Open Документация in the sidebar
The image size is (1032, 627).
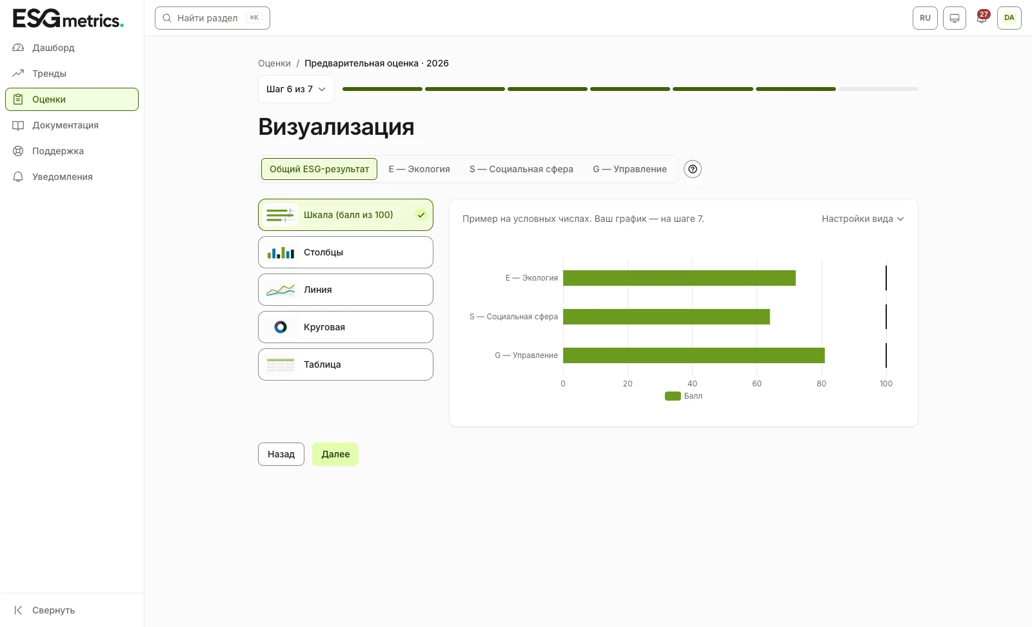point(72,125)
